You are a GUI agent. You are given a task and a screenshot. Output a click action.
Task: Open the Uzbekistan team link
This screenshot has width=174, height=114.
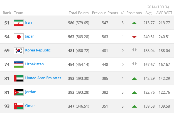[35, 64]
